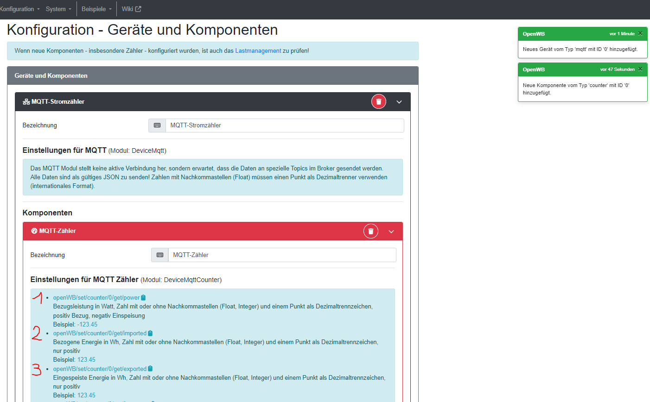Image resolution: width=650 pixels, height=402 pixels.
Task: Collapse the MQTT-Zähler component card
Action: (391, 232)
